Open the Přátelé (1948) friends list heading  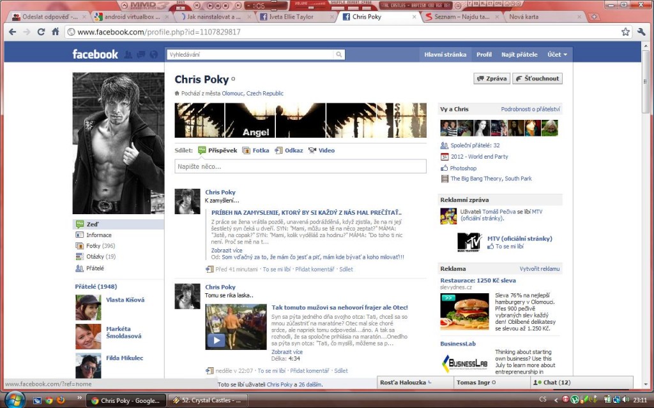coord(96,286)
